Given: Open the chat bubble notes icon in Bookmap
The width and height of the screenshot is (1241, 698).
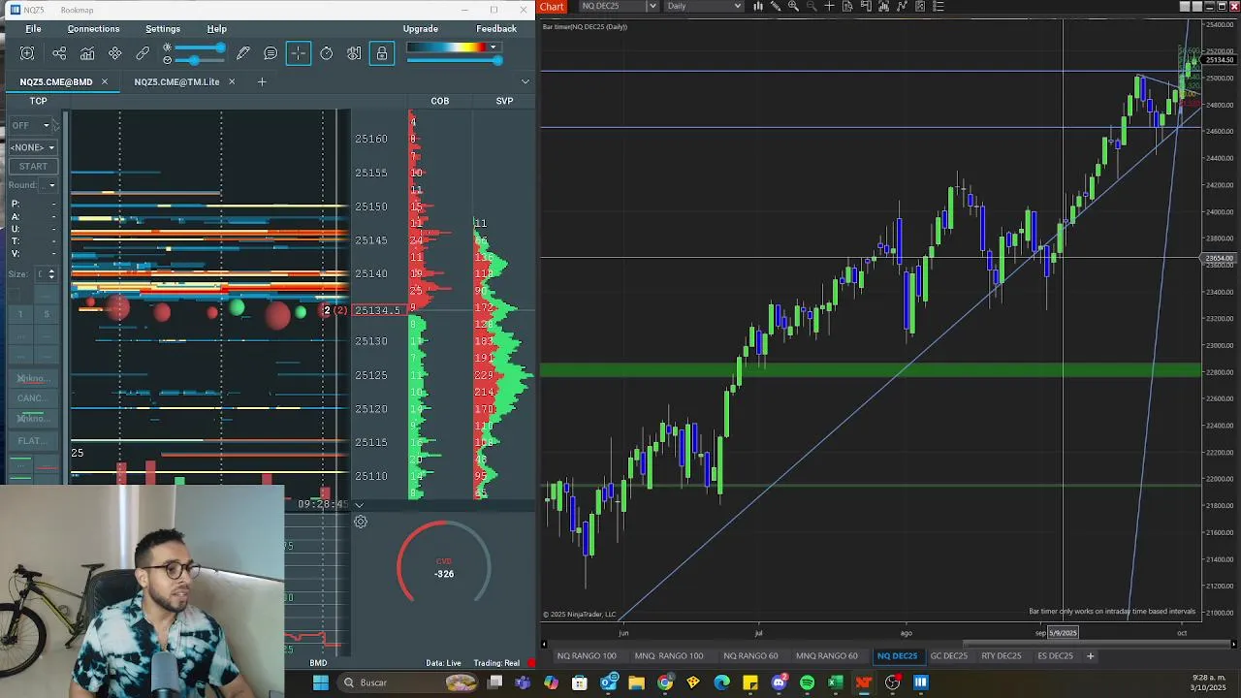Looking at the screenshot, I should tap(270, 53).
